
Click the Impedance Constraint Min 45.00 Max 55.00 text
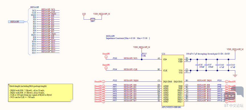[x=128, y=38]
